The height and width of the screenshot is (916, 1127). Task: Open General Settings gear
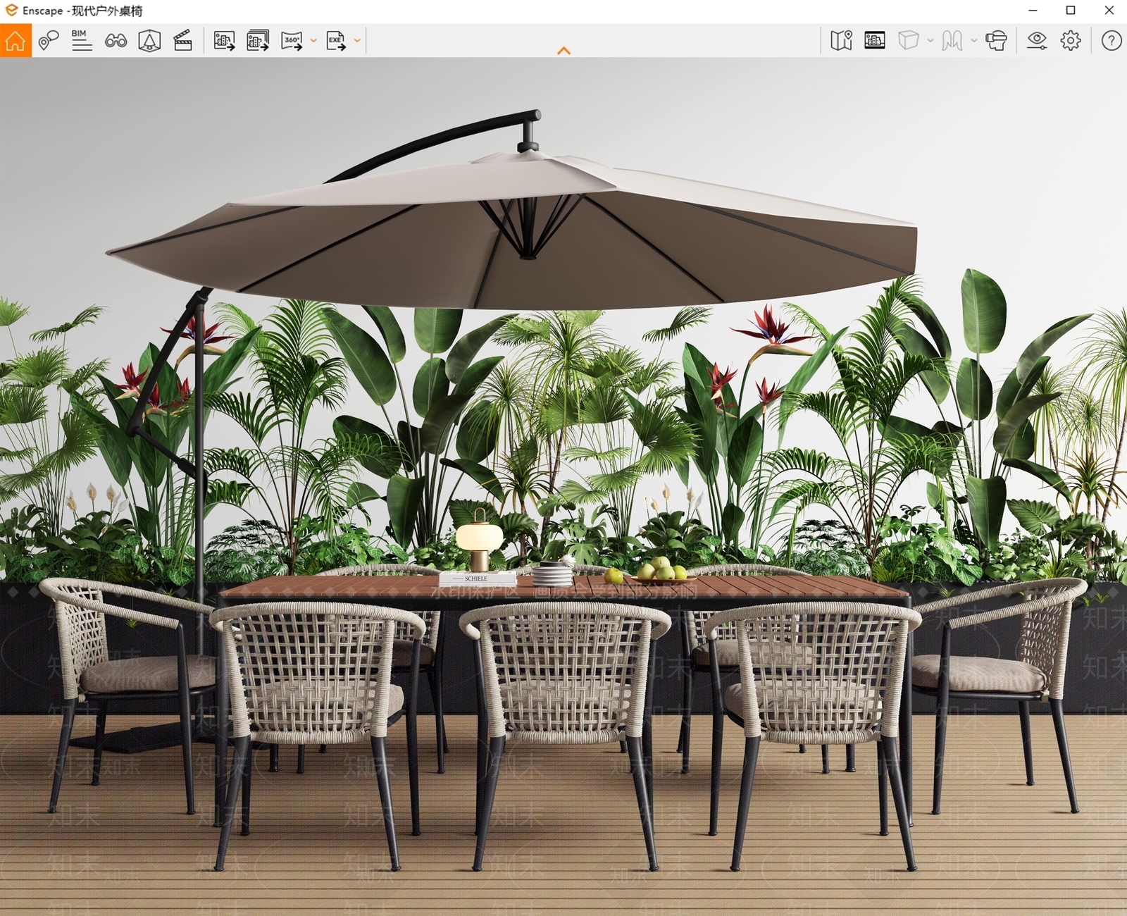[1071, 41]
